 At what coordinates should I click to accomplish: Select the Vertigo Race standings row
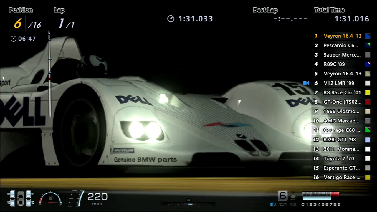342,177
